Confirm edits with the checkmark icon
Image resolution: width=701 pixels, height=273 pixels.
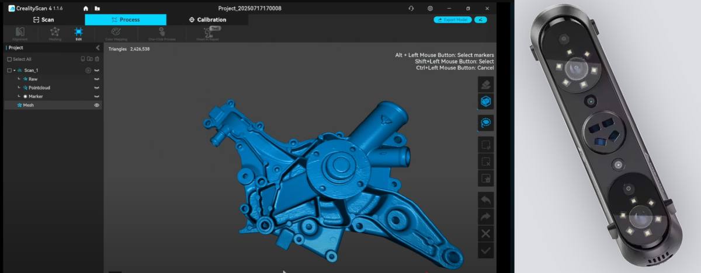click(x=485, y=251)
